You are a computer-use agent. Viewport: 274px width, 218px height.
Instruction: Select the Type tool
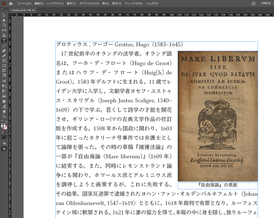[x=4, y=41]
